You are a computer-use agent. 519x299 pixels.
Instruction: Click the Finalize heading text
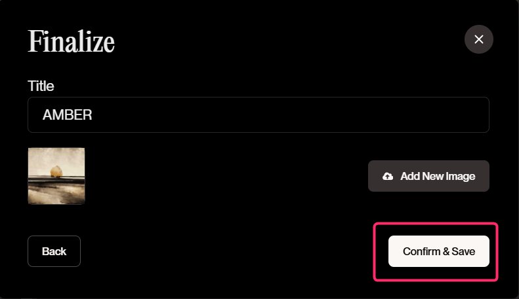coord(71,42)
